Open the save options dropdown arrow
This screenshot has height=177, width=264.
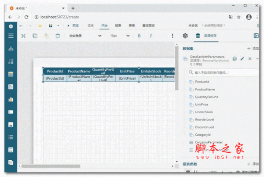coord(58,26)
